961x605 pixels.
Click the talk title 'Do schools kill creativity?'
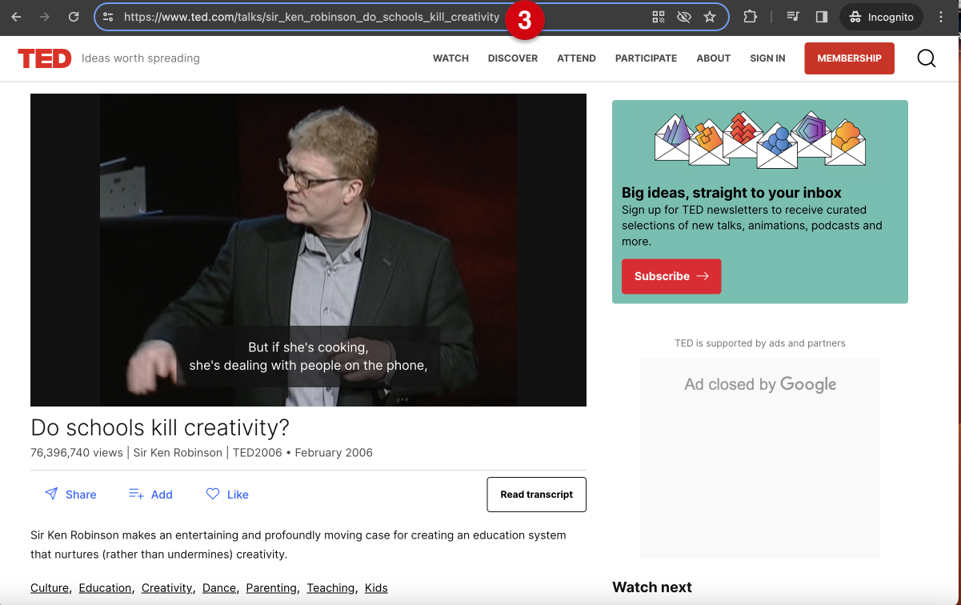pos(160,427)
